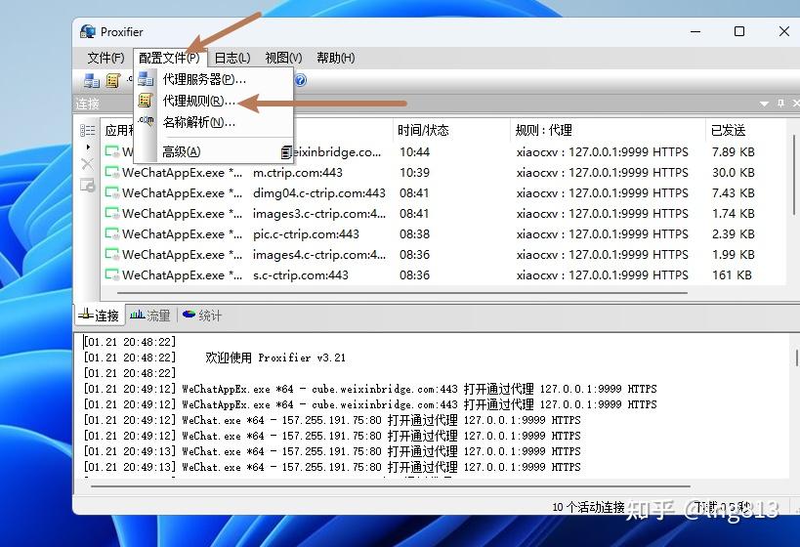Click the .com icon beside 名称解析(N)
The height and width of the screenshot is (547, 800).
[x=146, y=120]
